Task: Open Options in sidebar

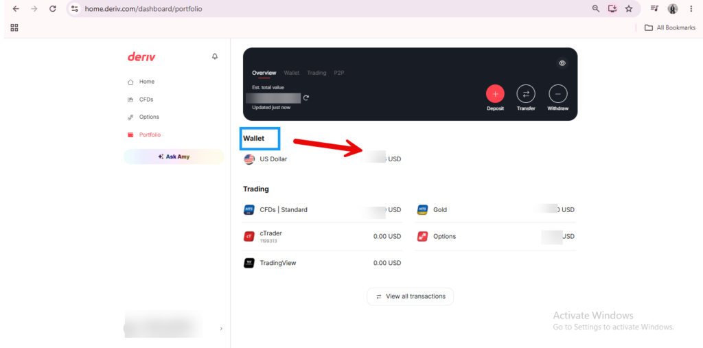Action: 149,117
